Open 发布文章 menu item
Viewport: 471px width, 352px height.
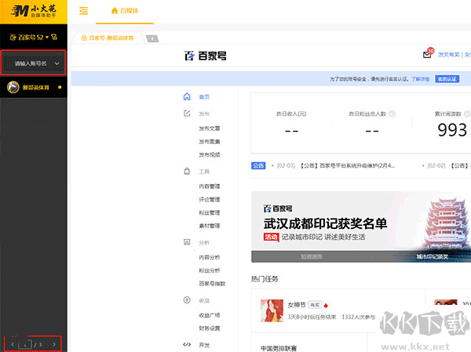tap(210, 129)
